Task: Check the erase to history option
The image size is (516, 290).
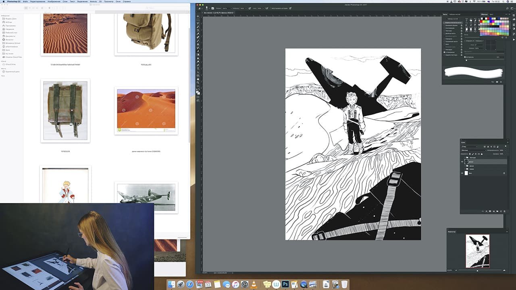Action: click(270, 8)
